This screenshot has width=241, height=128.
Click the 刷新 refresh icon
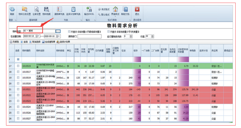tap(12, 9)
